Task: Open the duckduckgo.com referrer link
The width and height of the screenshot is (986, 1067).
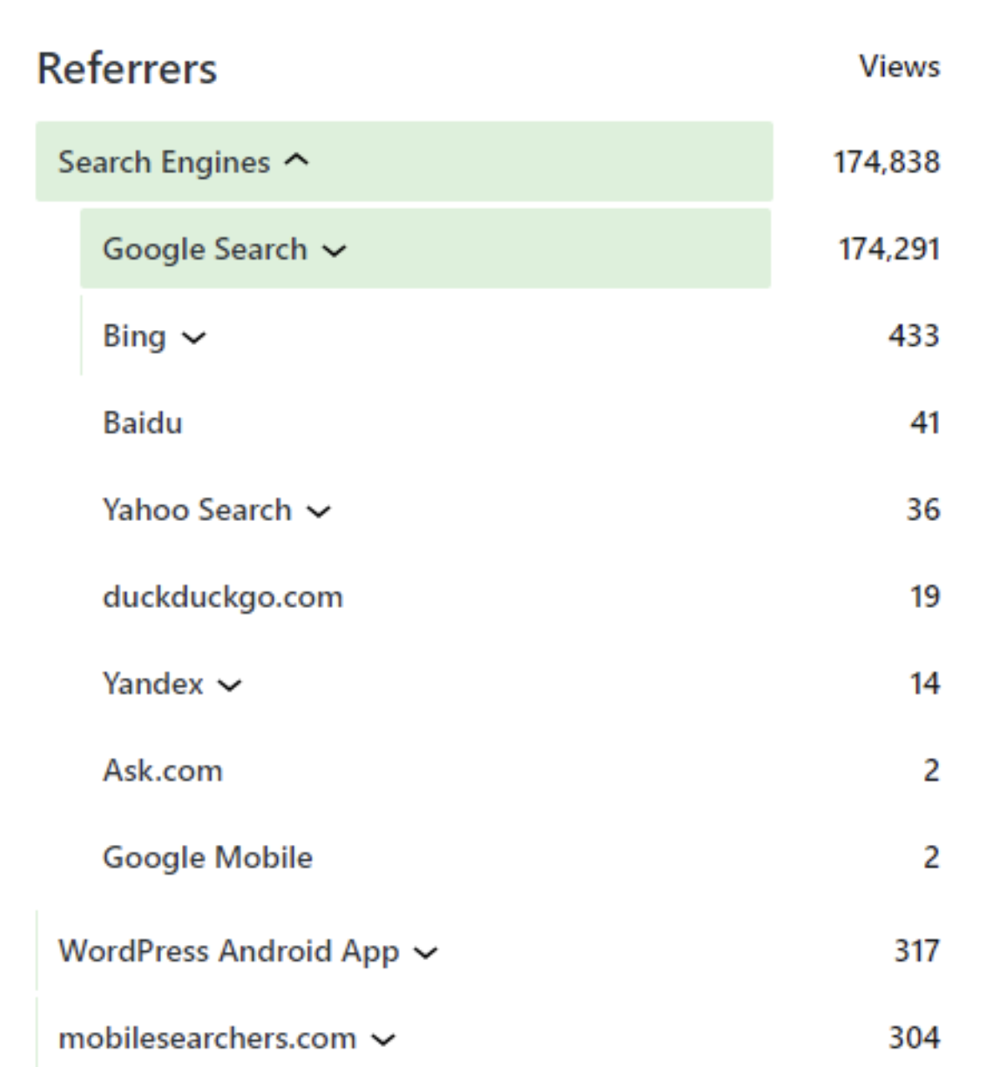Action: (x=223, y=597)
